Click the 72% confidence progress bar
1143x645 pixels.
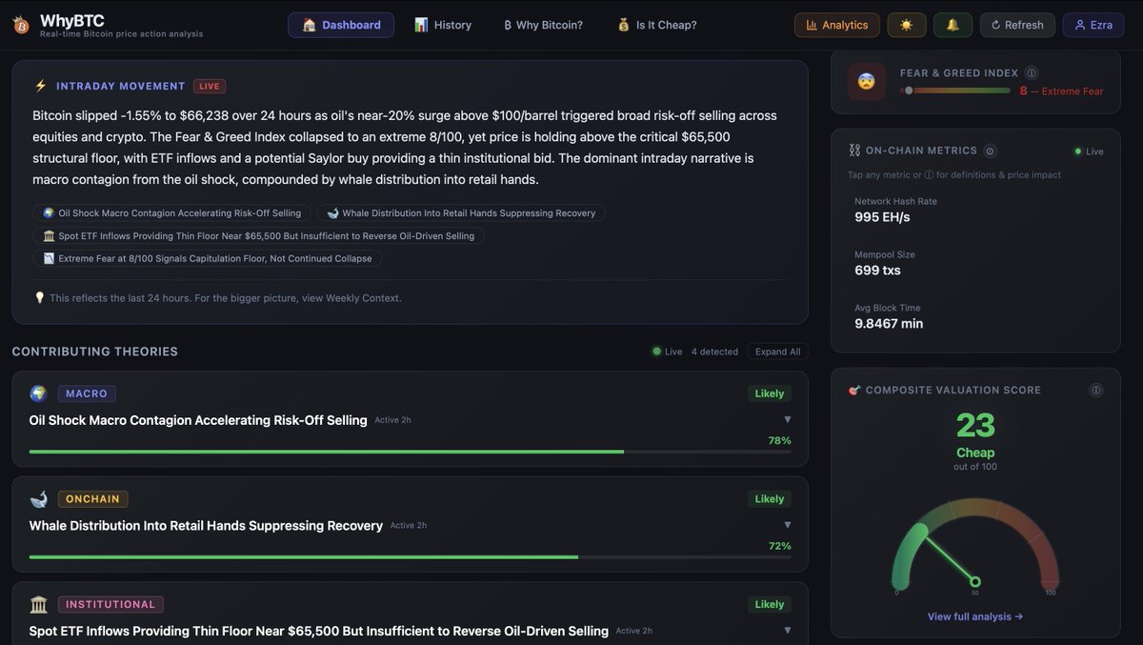(411, 557)
